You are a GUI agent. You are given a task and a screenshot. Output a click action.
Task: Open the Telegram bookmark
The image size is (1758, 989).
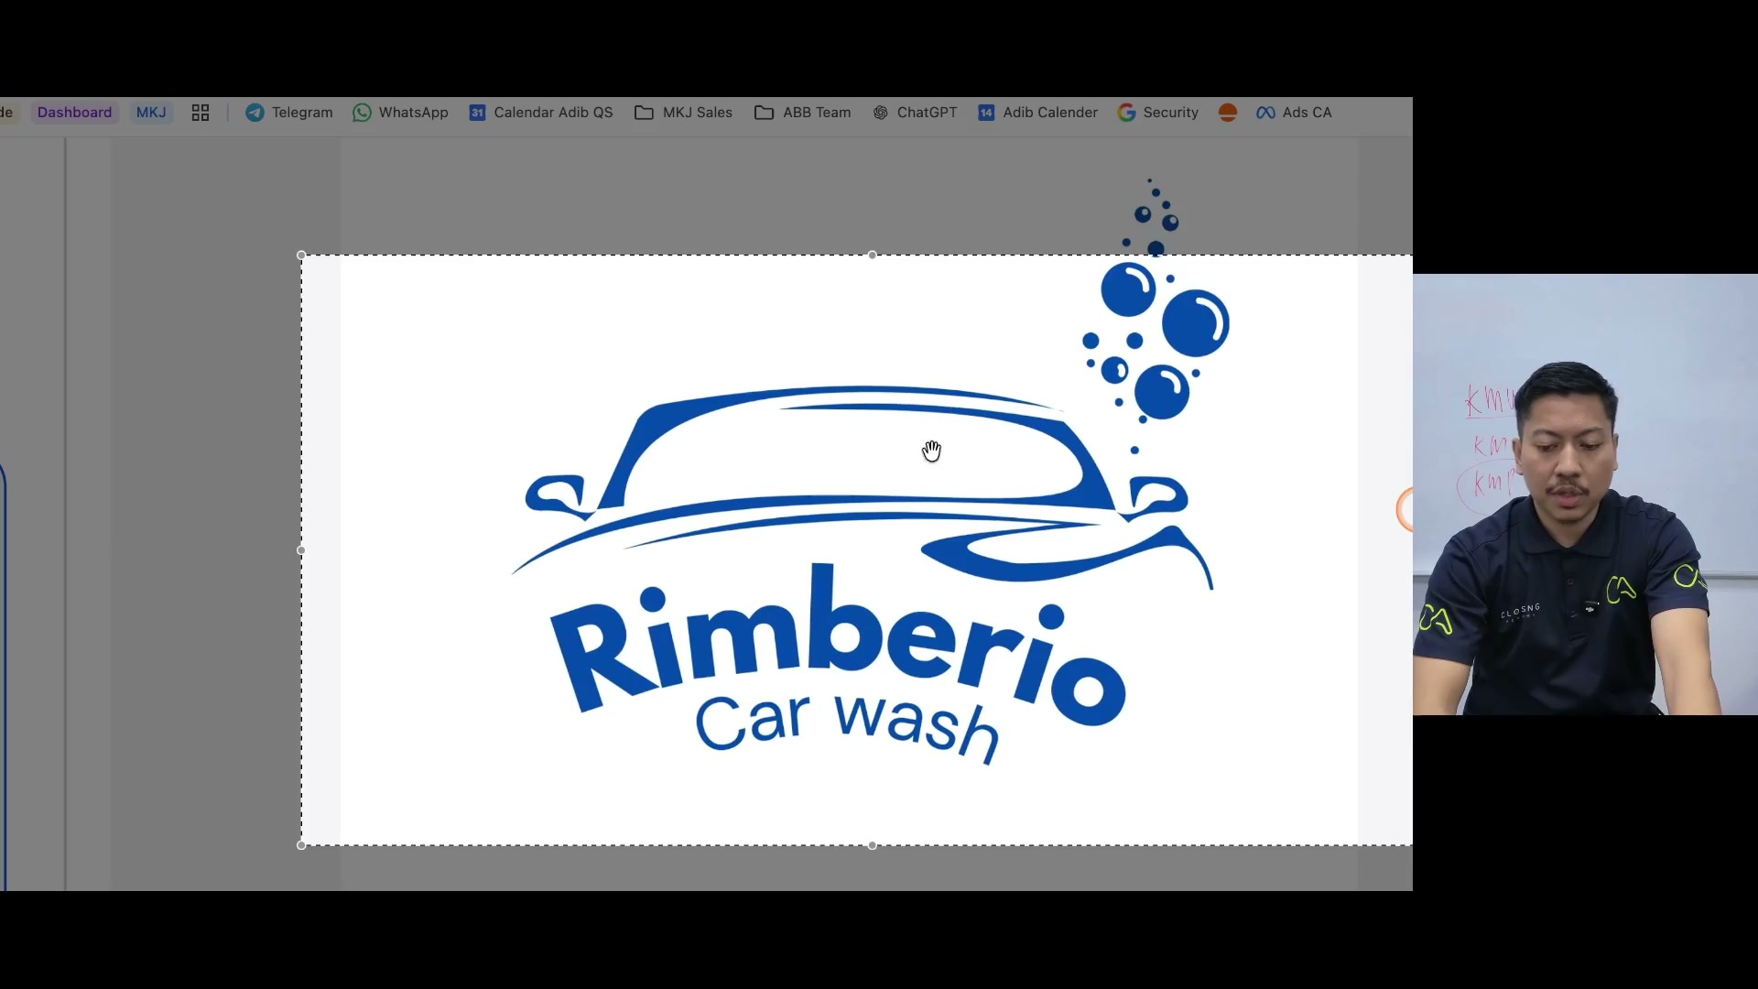(288, 113)
